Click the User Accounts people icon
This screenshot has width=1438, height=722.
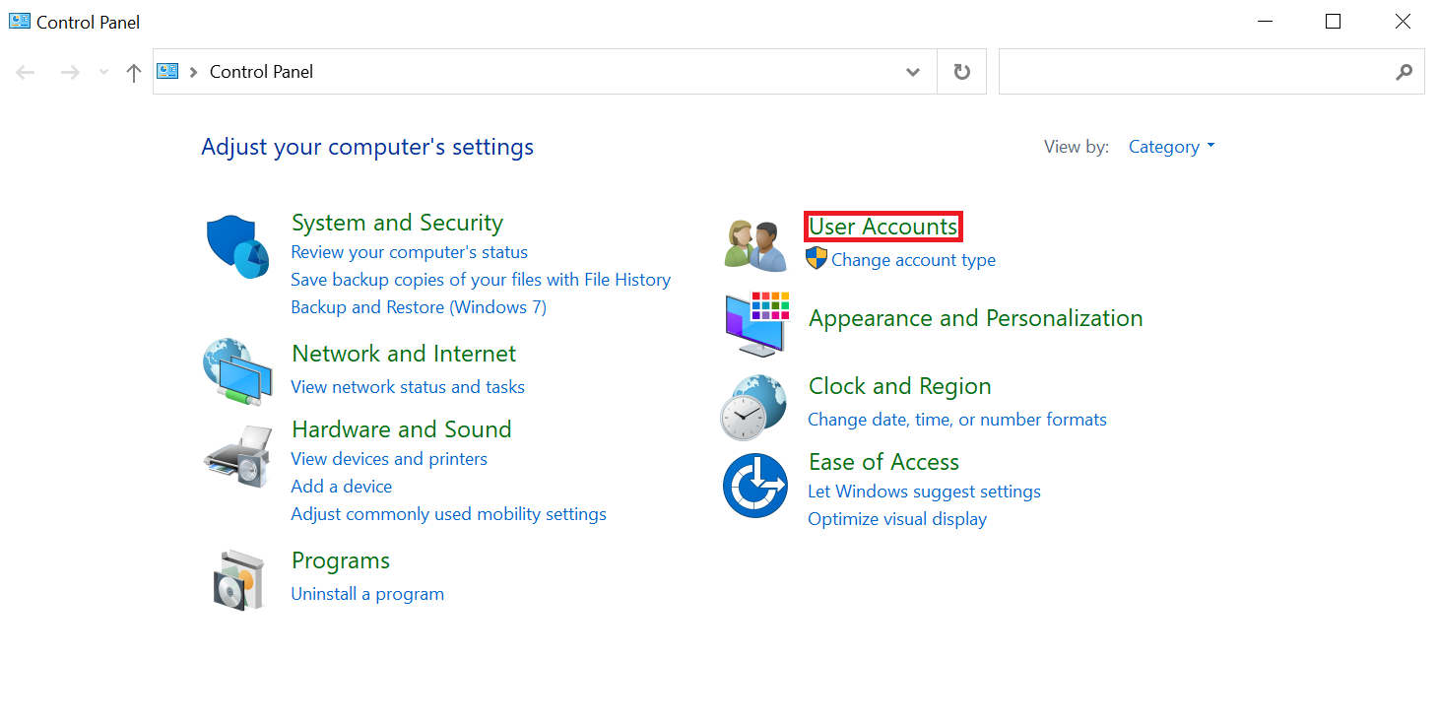click(x=755, y=245)
